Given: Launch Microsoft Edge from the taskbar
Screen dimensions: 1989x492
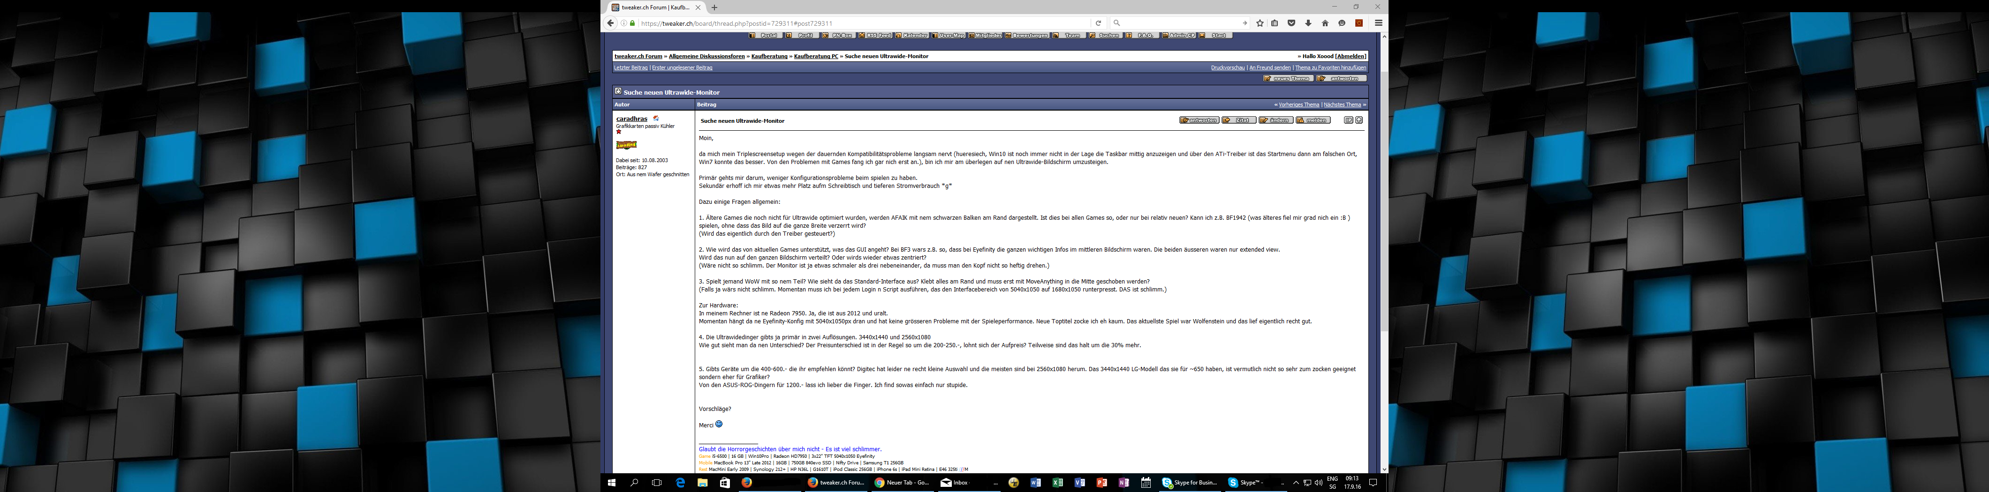Looking at the screenshot, I should pyautogui.click(x=680, y=483).
